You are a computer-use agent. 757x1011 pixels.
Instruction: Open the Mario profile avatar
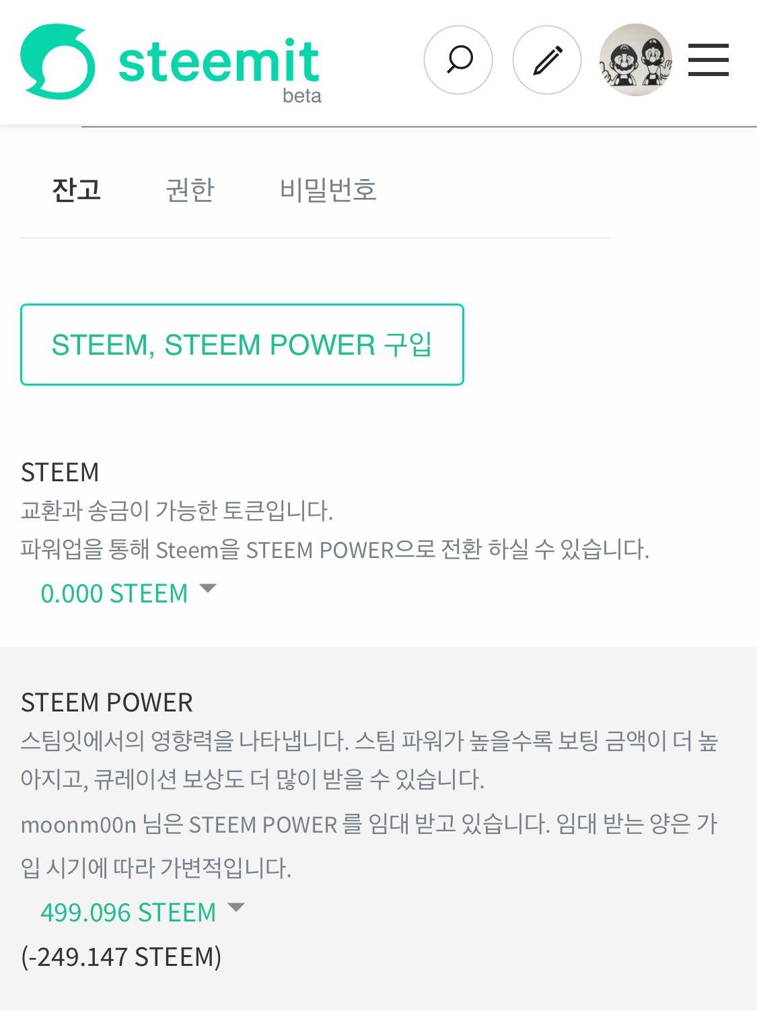(636, 60)
